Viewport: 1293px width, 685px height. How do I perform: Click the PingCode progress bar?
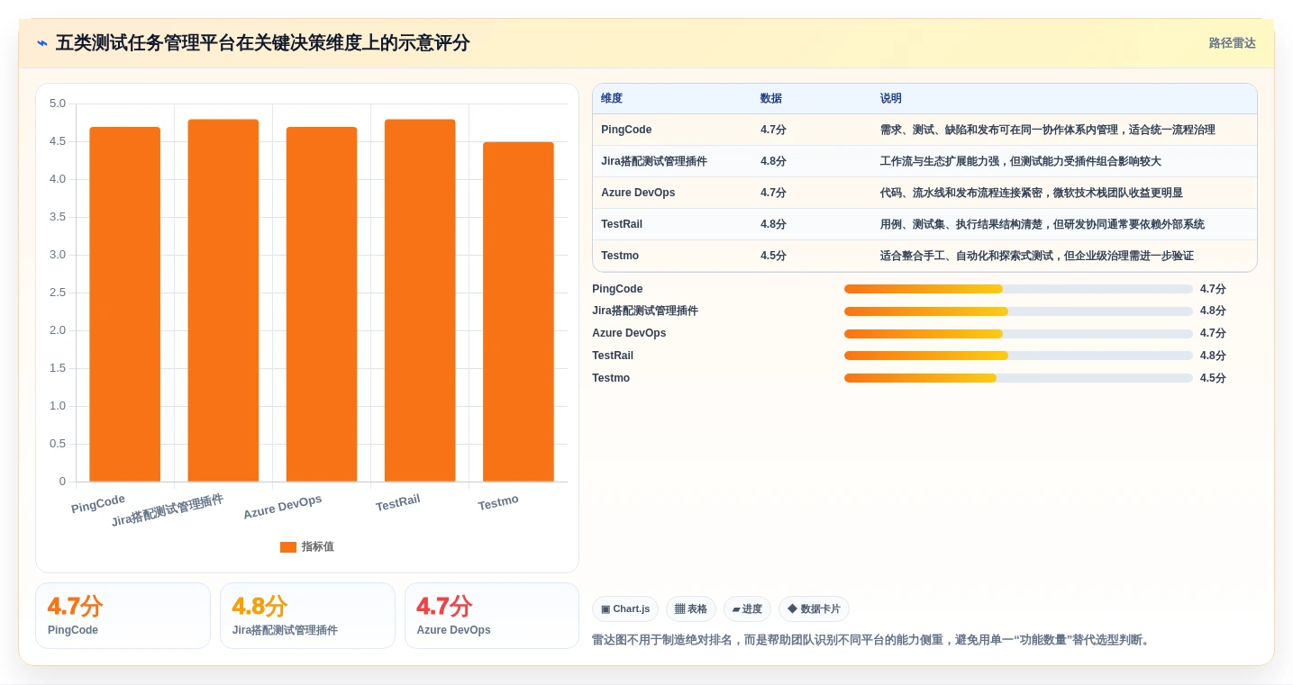[x=1018, y=289]
